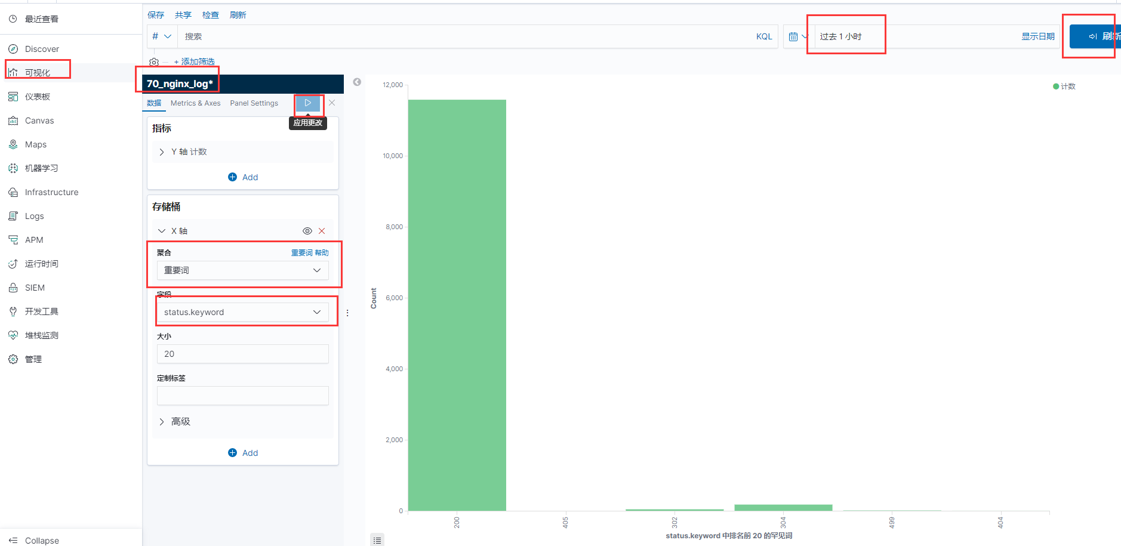Switch to the Metrics & Axes tab
Image resolution: width=1121 pixels, height=546 pixels.
pos(195,103)
